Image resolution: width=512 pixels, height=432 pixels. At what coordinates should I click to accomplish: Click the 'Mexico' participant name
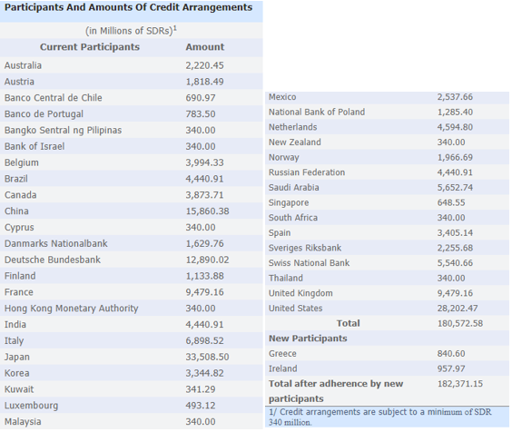click(x=282, y=97)
